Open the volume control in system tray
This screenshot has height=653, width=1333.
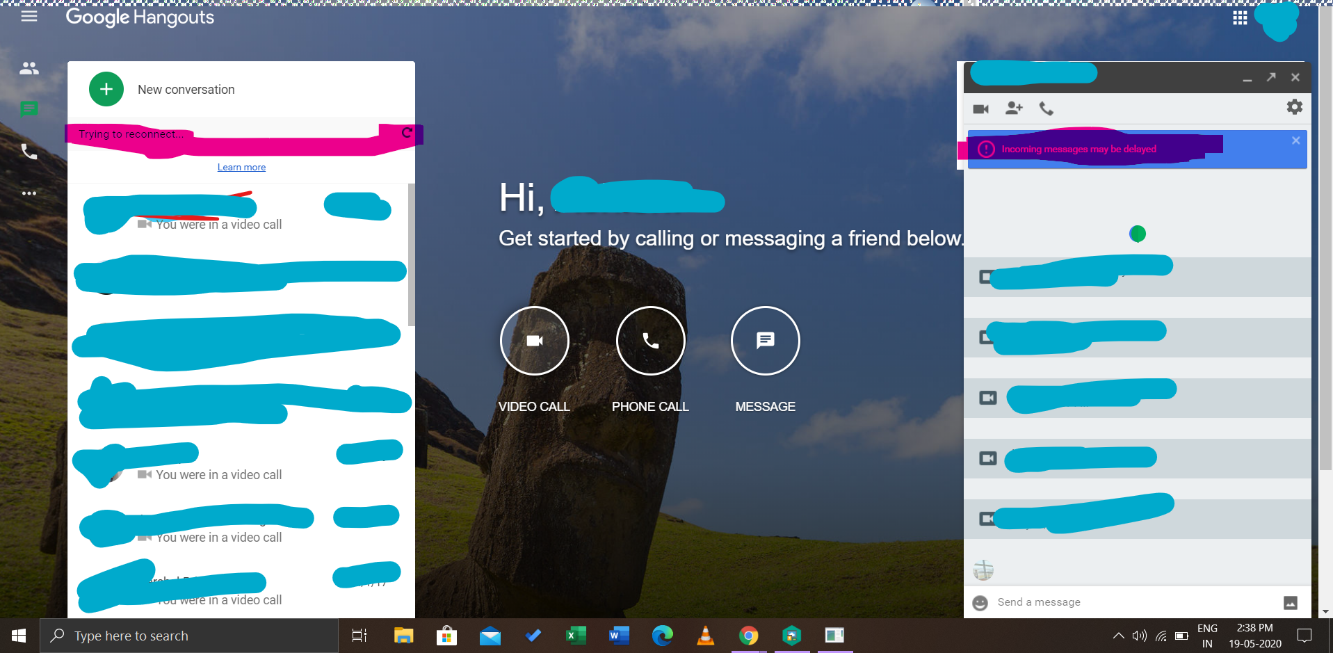pos(1139,636)
